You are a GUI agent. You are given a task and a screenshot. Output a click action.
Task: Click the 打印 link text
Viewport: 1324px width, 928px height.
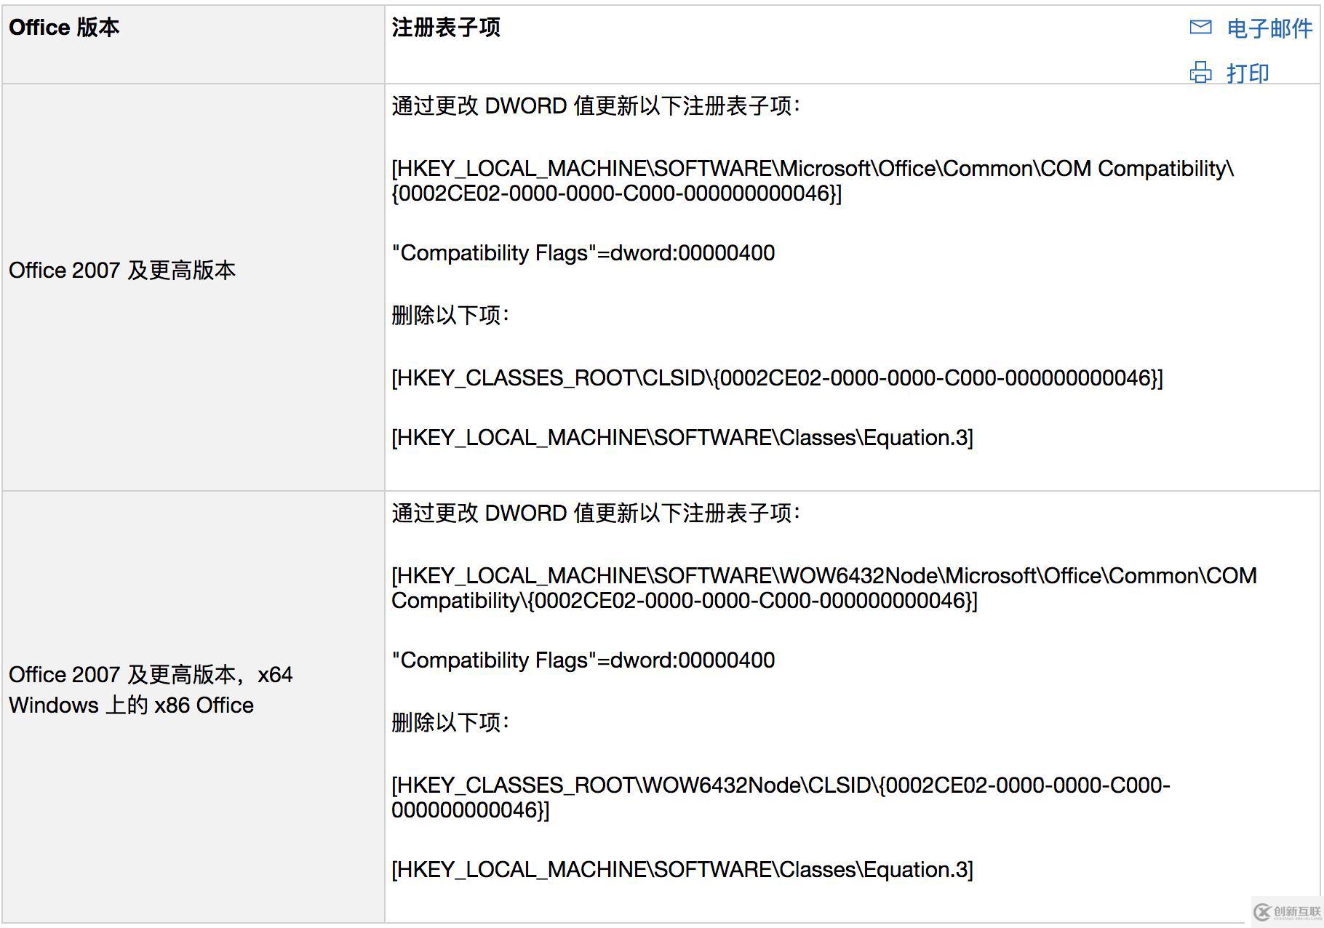1247,73
